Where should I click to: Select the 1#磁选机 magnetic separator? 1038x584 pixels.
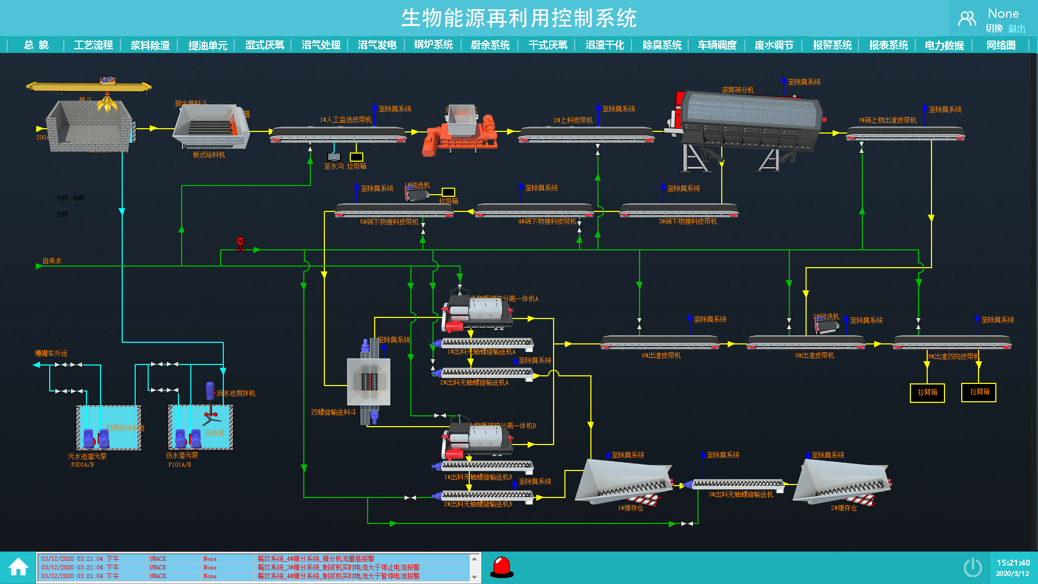[417, 194]
